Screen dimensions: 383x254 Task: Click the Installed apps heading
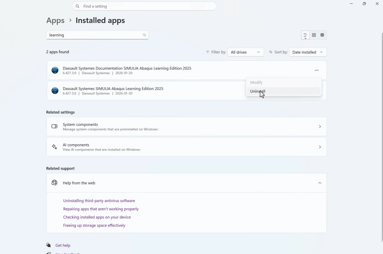tap(100, 20)
